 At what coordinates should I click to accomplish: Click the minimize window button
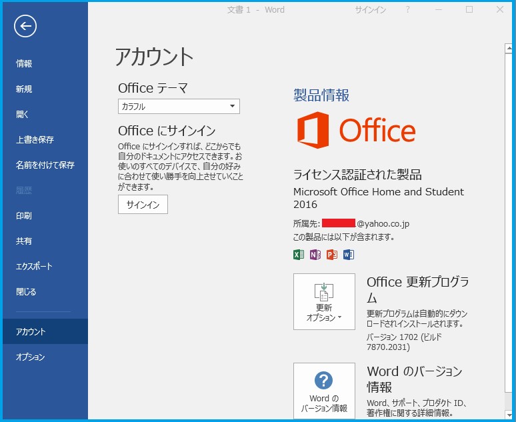pos(439,9)
